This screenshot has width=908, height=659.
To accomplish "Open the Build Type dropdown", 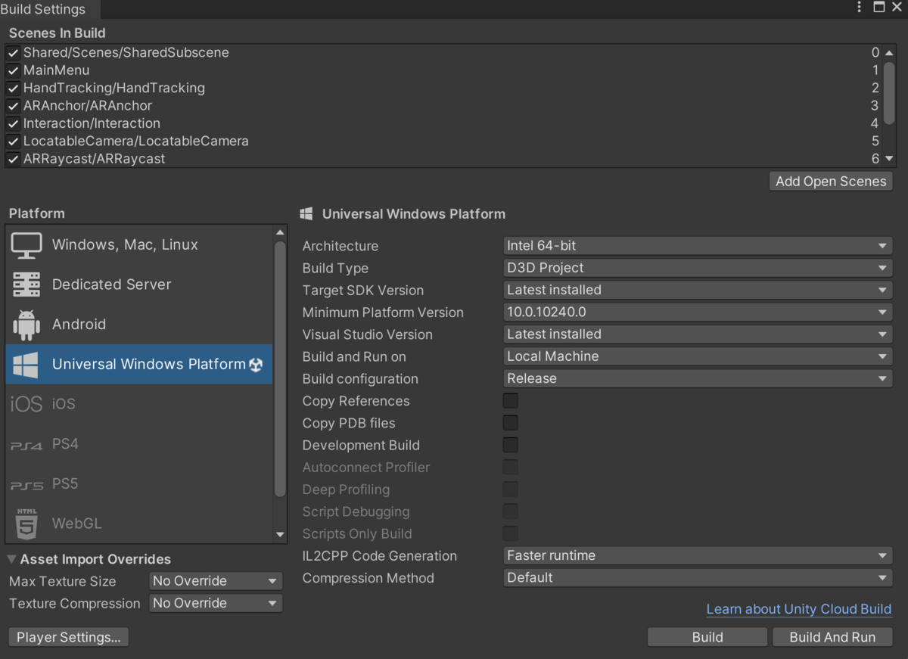I will [x=698, y=268].
